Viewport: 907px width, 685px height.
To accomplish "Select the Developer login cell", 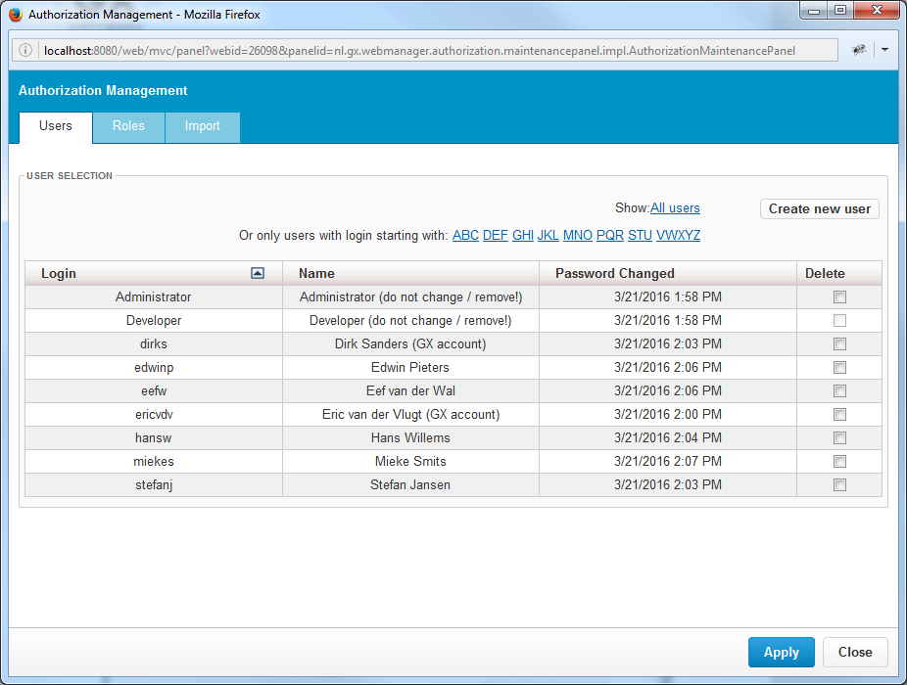I will pos(153,320).
